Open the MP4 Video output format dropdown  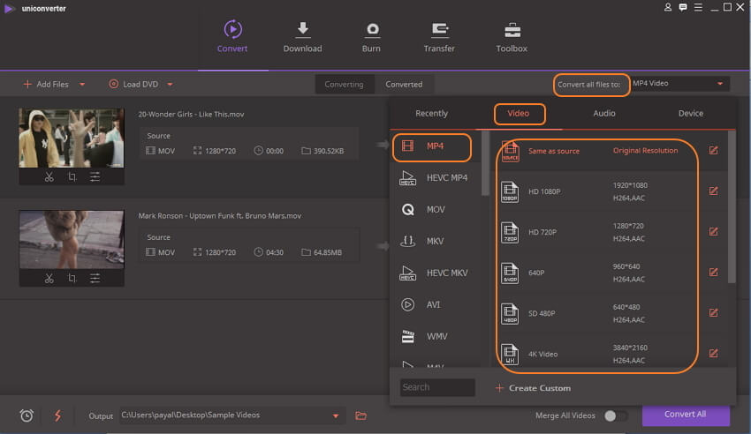click(680, 84)
